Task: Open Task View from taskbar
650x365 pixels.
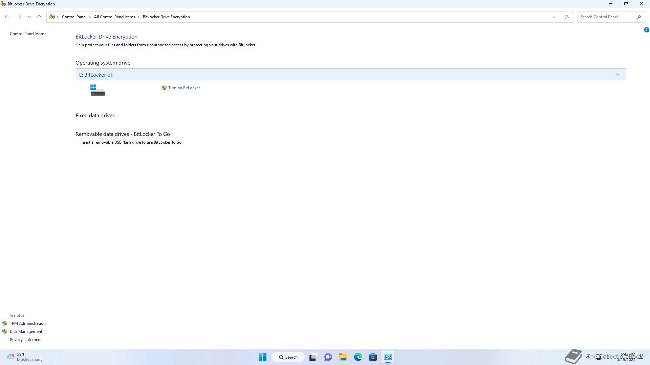Action: 312,357
